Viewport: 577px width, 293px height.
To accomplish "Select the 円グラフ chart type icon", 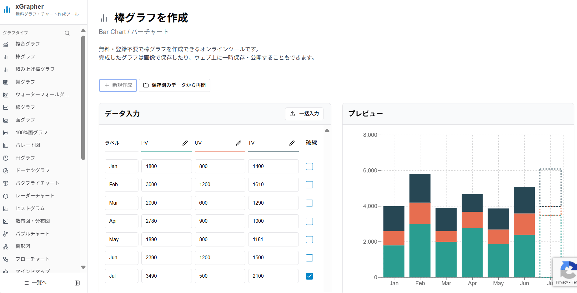I will coord(6,158).
